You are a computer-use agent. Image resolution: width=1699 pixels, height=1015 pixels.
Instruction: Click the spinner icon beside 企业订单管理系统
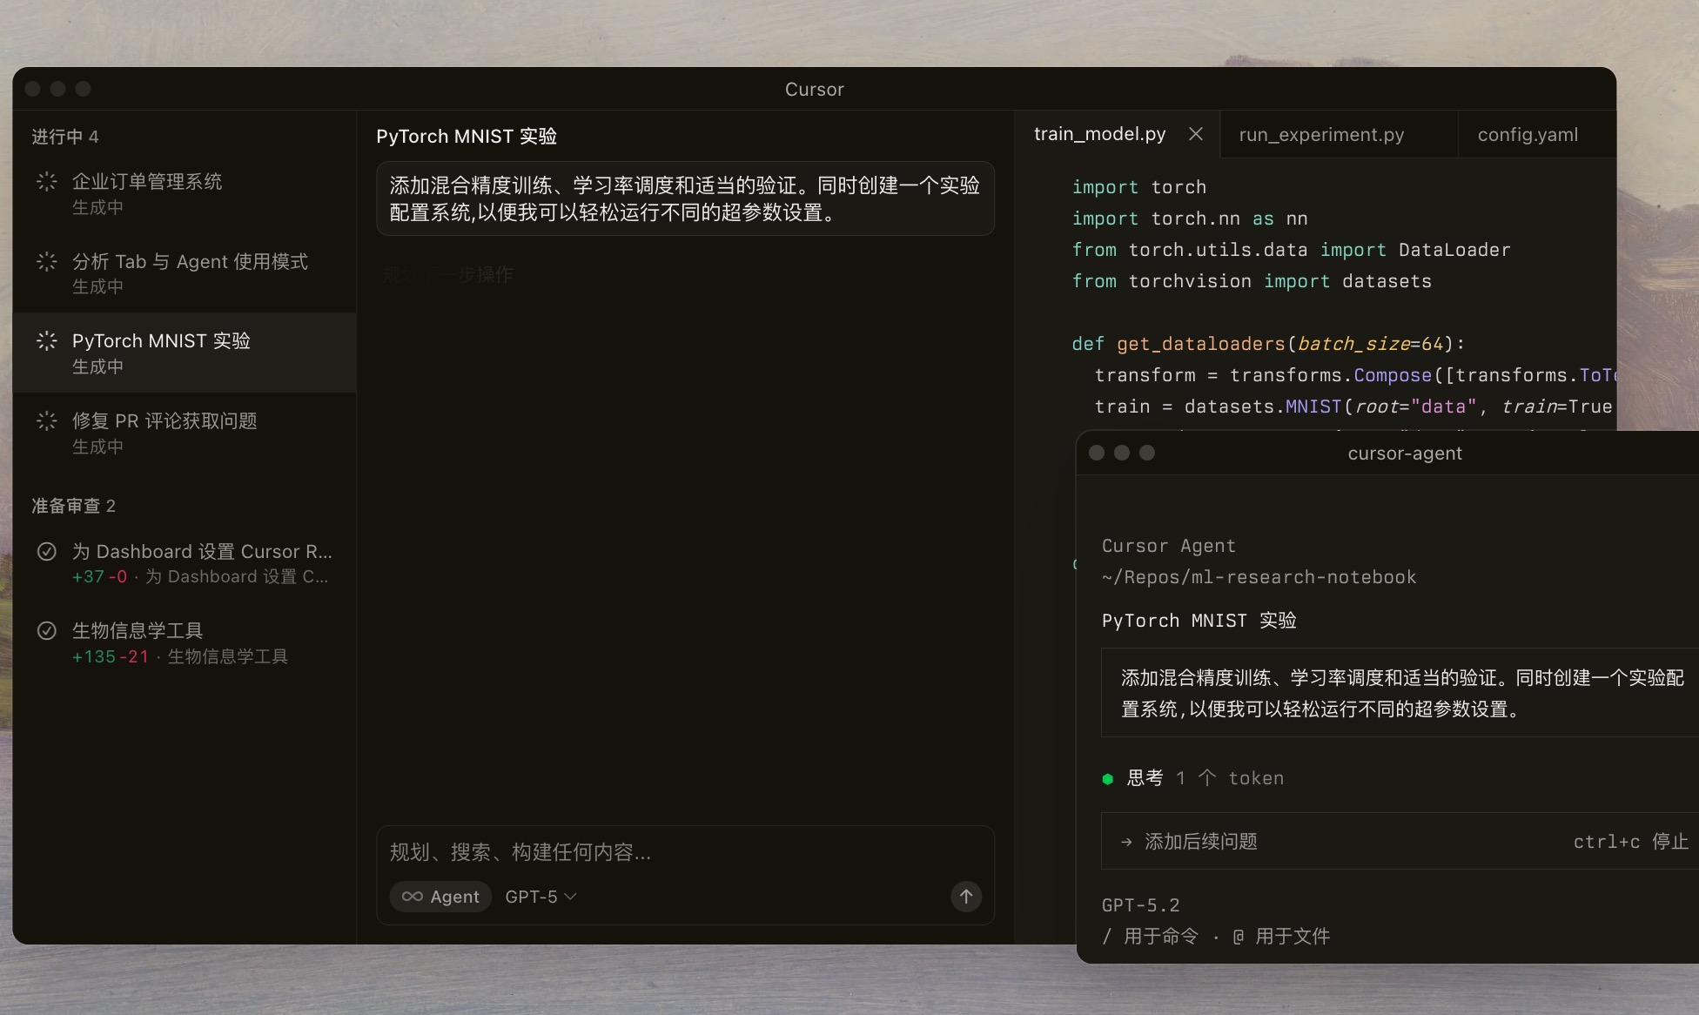coord(46,181)
